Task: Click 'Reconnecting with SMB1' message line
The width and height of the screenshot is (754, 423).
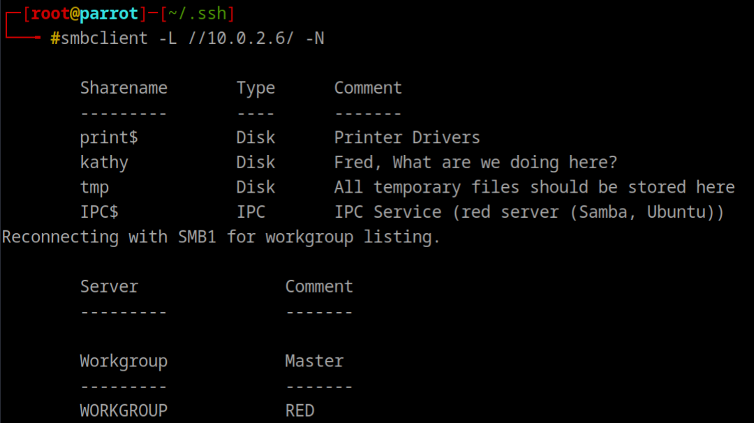Action: pyautogui.click(x=221, y=237)
